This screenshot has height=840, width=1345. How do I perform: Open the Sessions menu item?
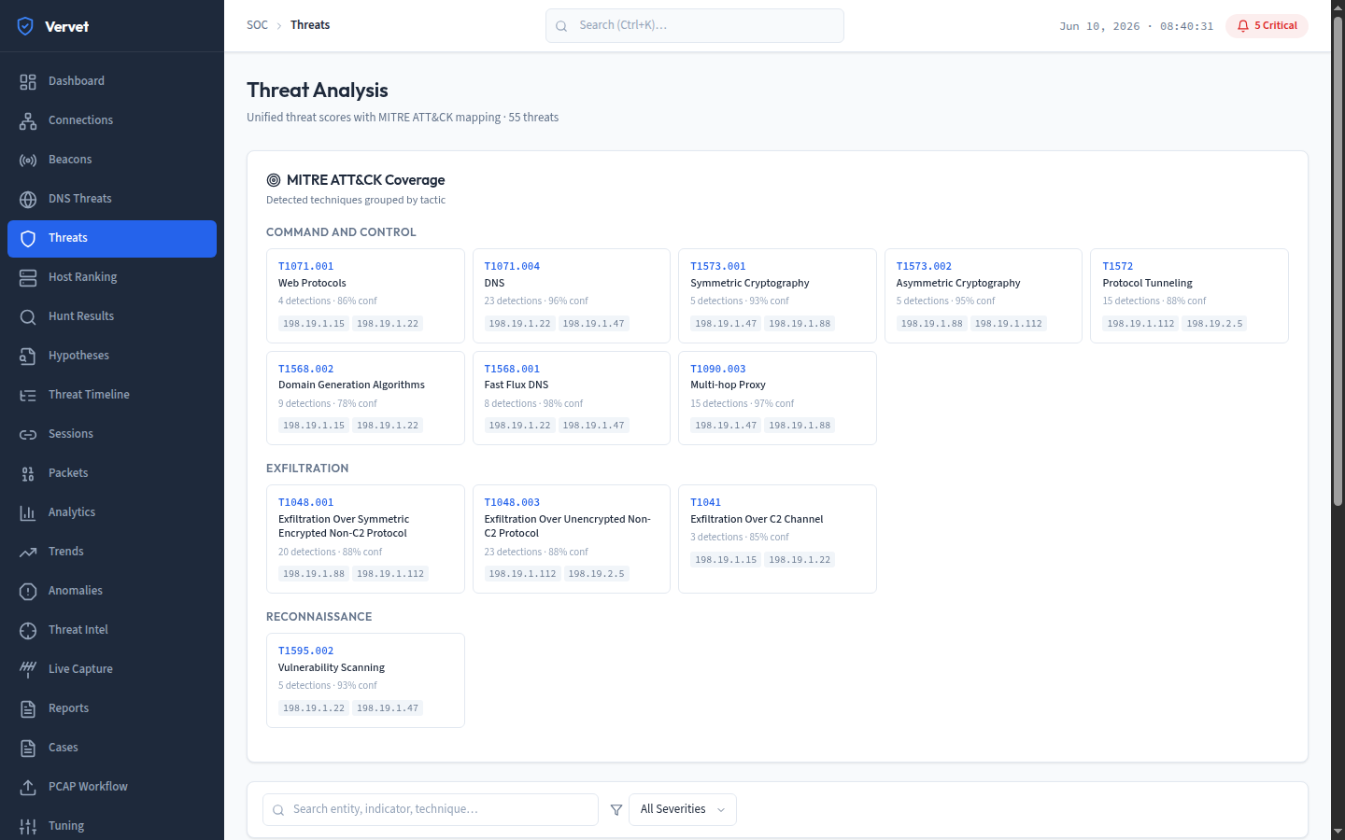[x=112, y=434]
